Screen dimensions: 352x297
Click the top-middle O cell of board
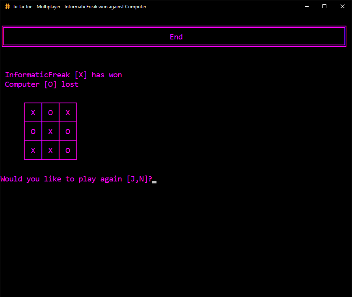[50, 112]
